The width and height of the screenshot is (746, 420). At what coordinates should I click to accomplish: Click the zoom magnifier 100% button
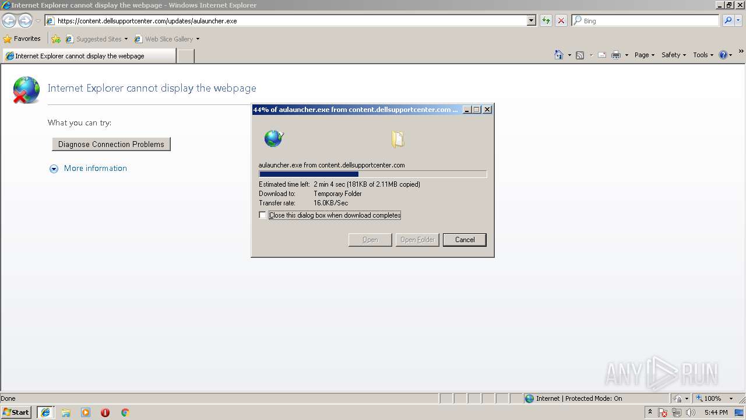709,398
